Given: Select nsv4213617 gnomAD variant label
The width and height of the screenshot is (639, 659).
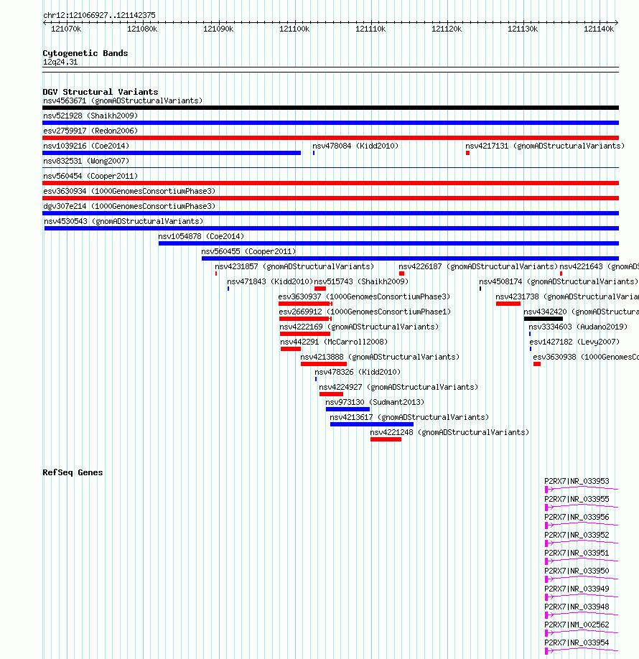Looking at the screenshot, I should (x=409, y=418).
